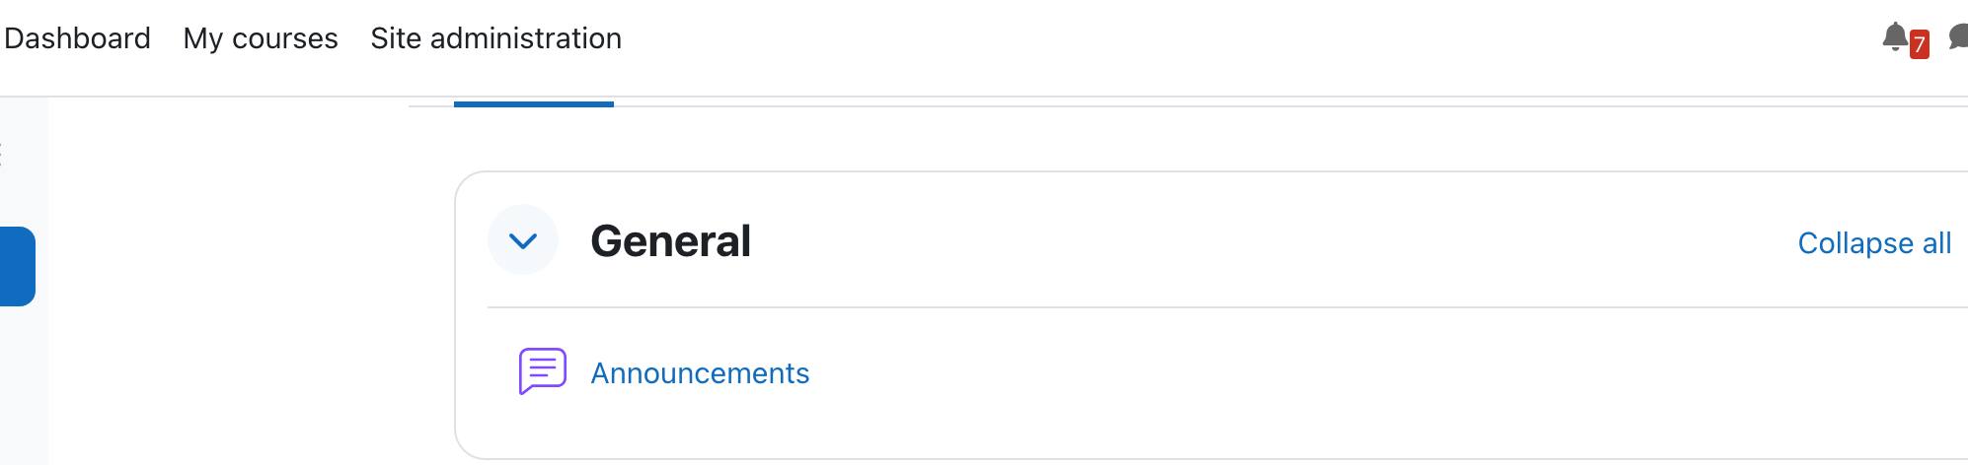1968x465 pixels.
Task: Select the blue underlined active course tab
Action: (x=534, y=102)
